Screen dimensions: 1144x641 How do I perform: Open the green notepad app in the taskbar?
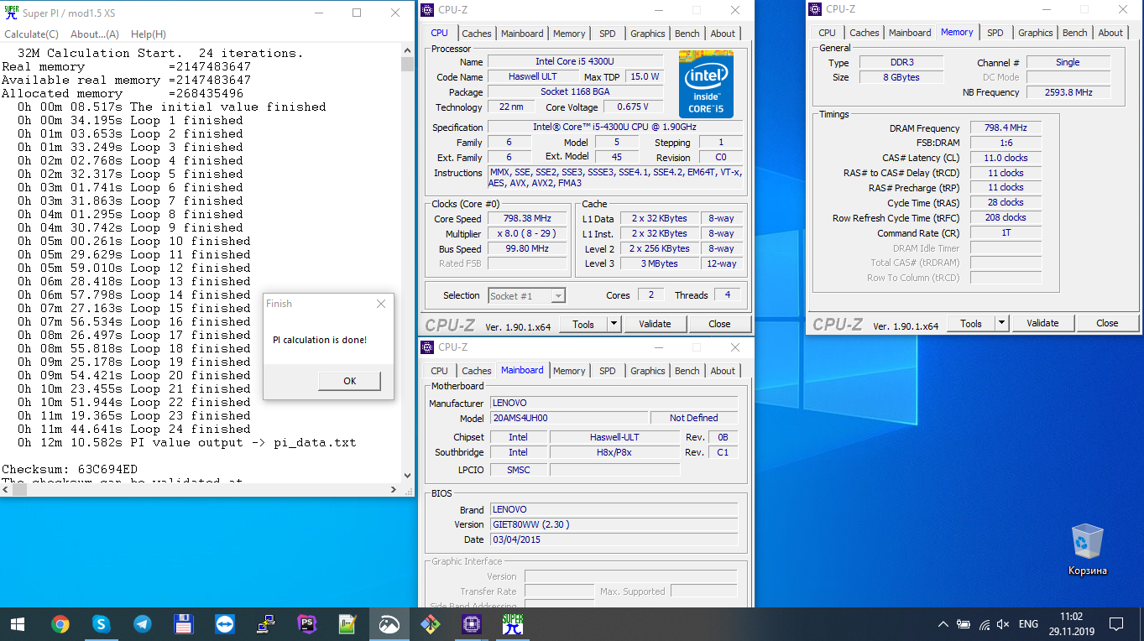click(347, 624)
